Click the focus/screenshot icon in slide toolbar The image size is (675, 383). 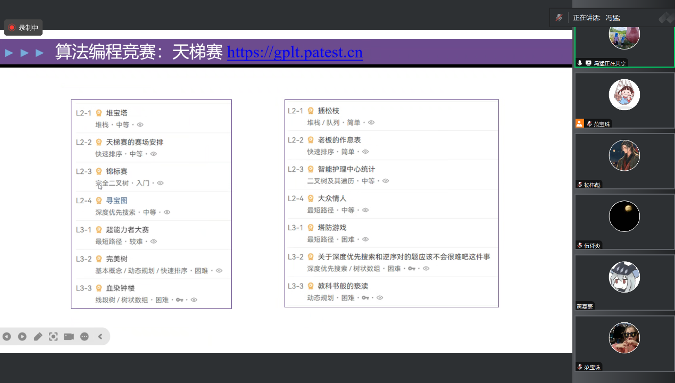tap(53, 337)
